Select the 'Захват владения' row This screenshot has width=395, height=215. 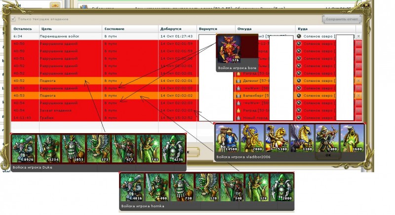click(187, 110)
